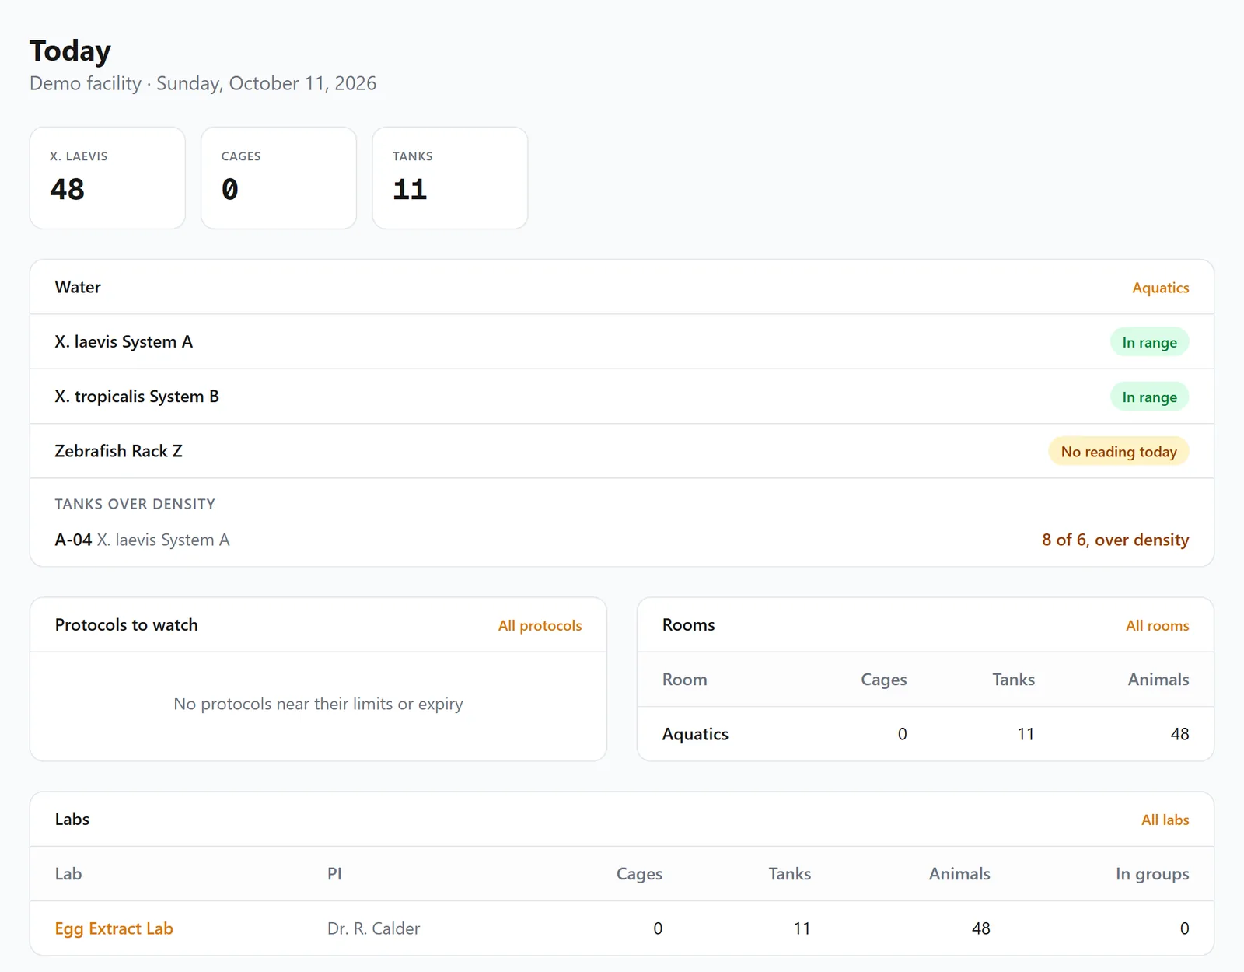Select the CAGES count card
This screenshot has height=972, width=1244.
point(278,178)
